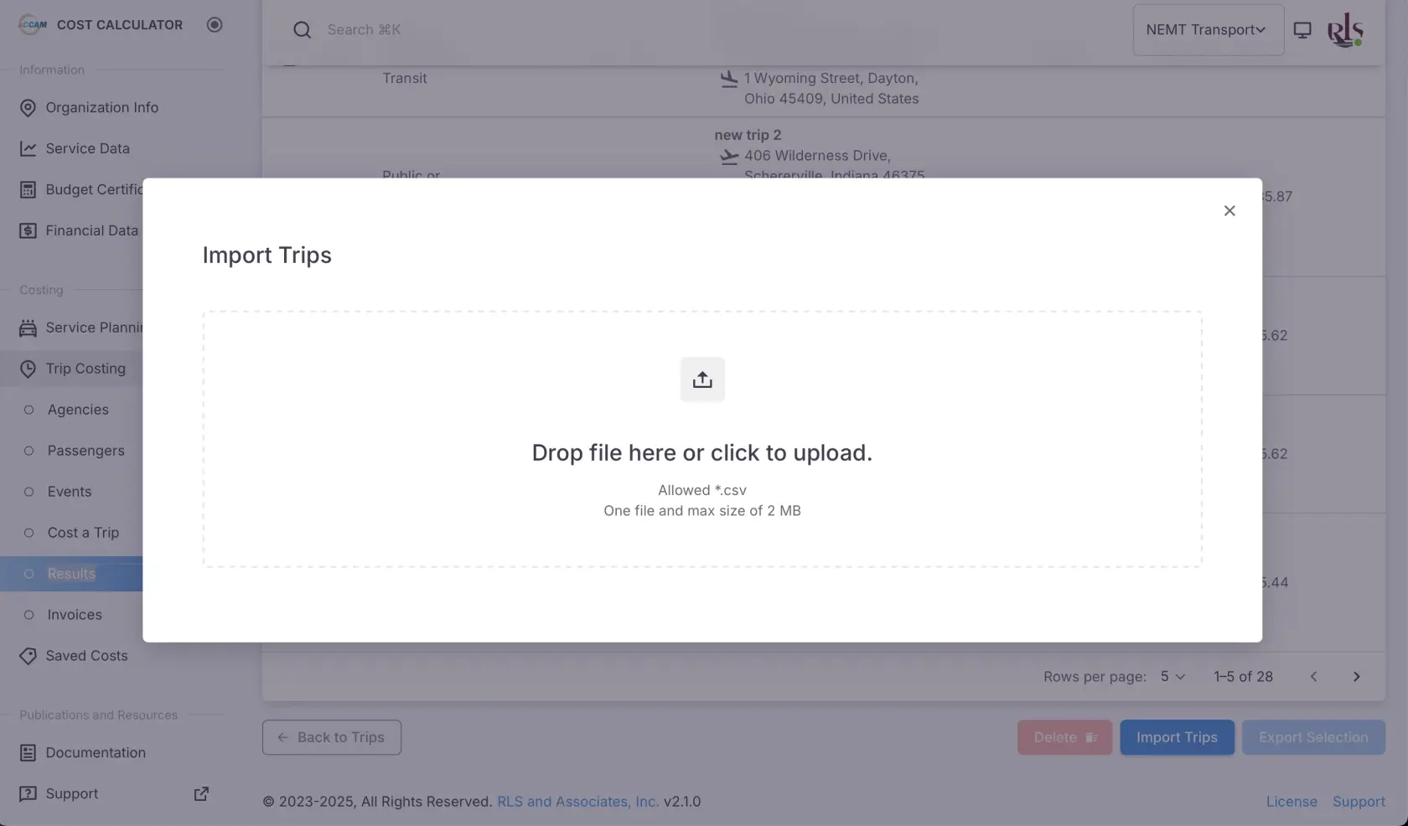Open Trip Costing location pin icon
The height and width of the screenshot is (826, 1408).
pyautogui.click(x=28, y=369)
